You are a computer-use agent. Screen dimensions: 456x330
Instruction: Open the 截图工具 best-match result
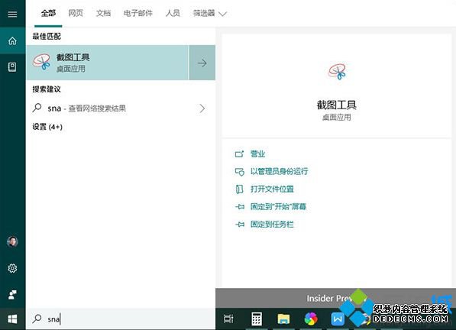(x=108, y=63)
